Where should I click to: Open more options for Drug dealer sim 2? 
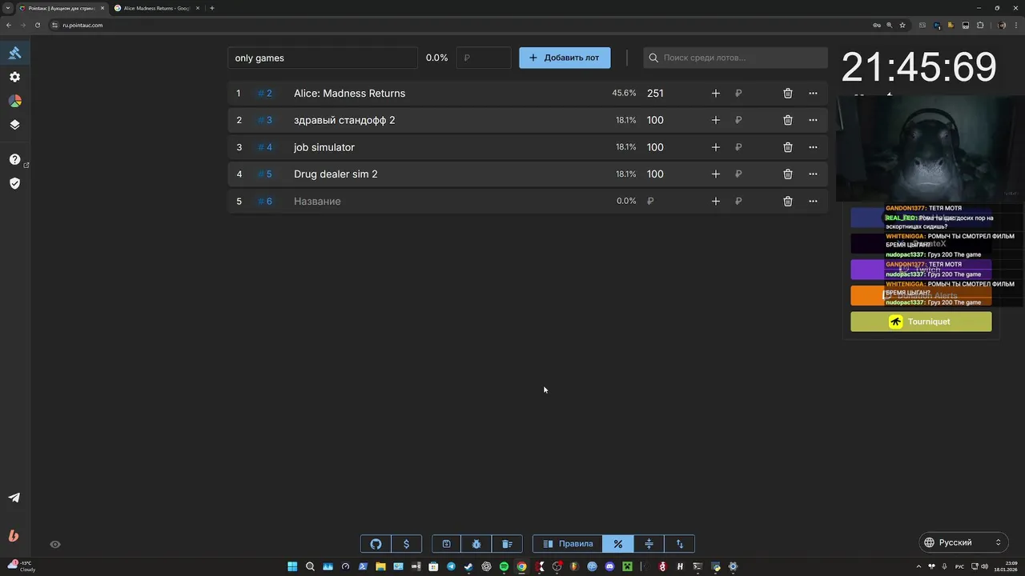click(813, 174)
